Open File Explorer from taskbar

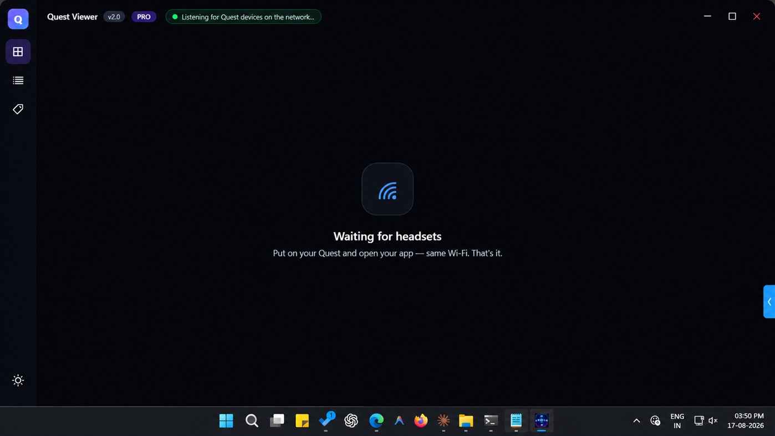click(x=466, y=421)
